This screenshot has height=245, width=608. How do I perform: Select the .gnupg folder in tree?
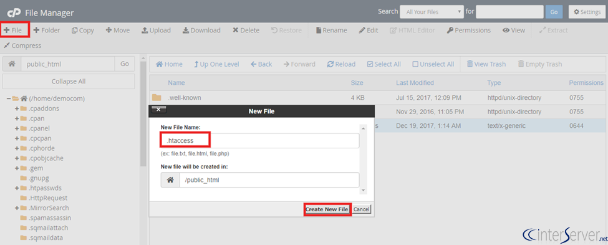pyautogui.click(x=39, y=178)
